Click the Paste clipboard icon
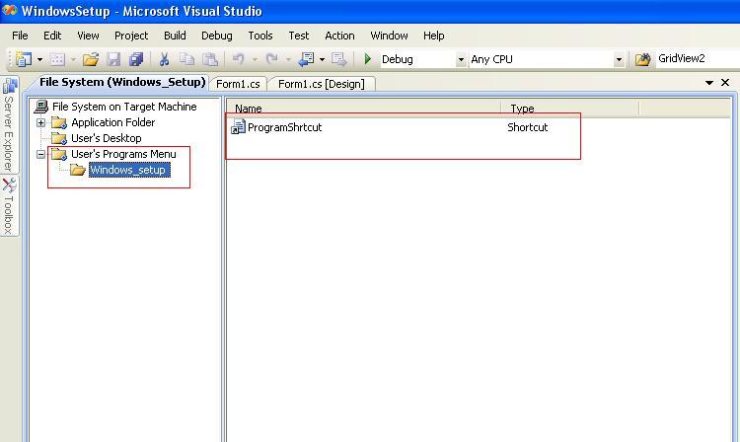This screenshot has width=740, height=442. click(x=210, y=59)
